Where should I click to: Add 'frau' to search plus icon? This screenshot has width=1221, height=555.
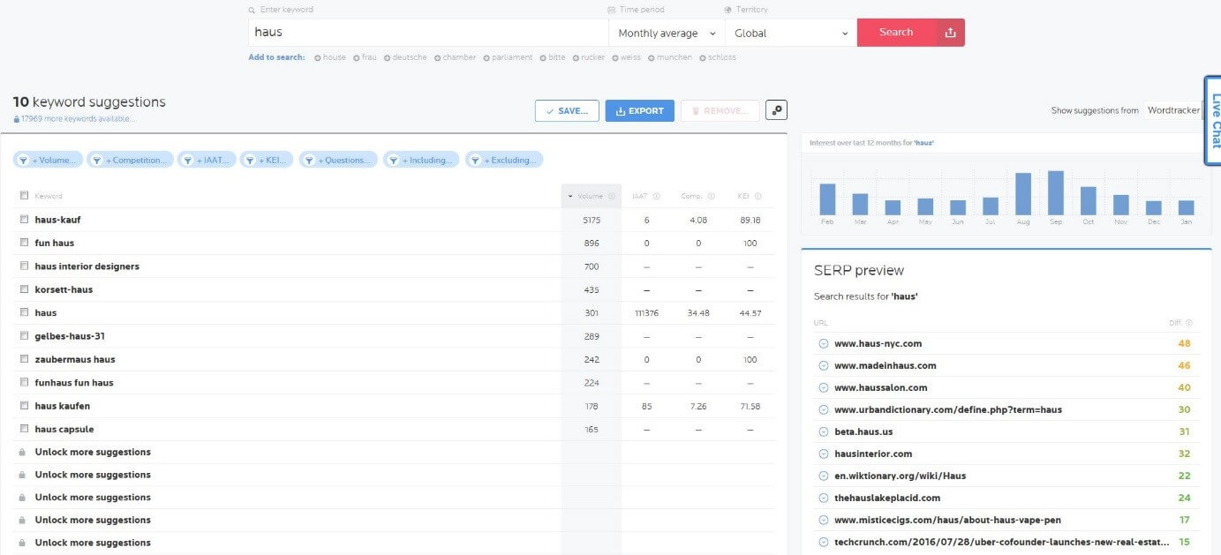pos(356,57)
